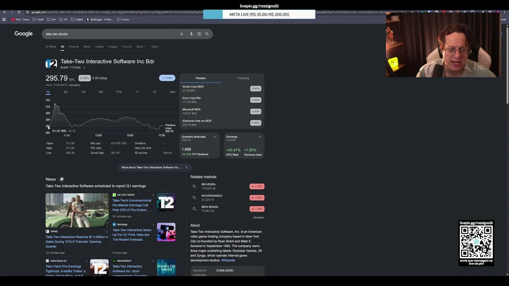Follow the Take-Two stock
This screenshot has width=509, height=286.
point(167,78)
